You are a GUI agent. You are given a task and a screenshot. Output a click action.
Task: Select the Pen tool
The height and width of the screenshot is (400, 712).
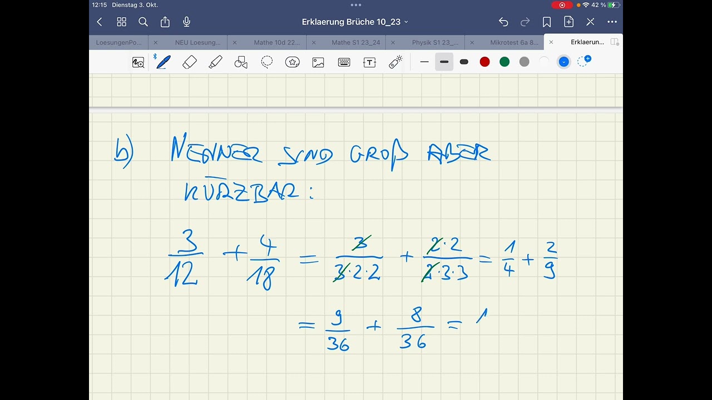[162, 62]
